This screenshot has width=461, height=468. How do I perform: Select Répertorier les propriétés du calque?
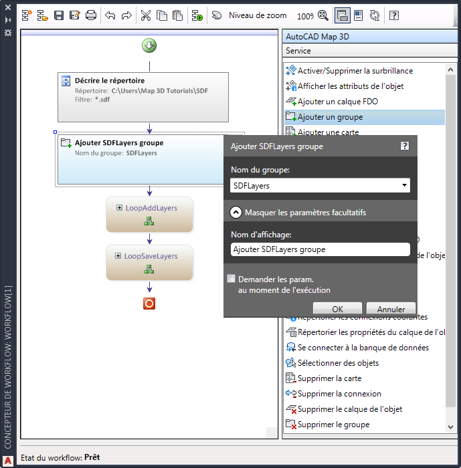365,332
